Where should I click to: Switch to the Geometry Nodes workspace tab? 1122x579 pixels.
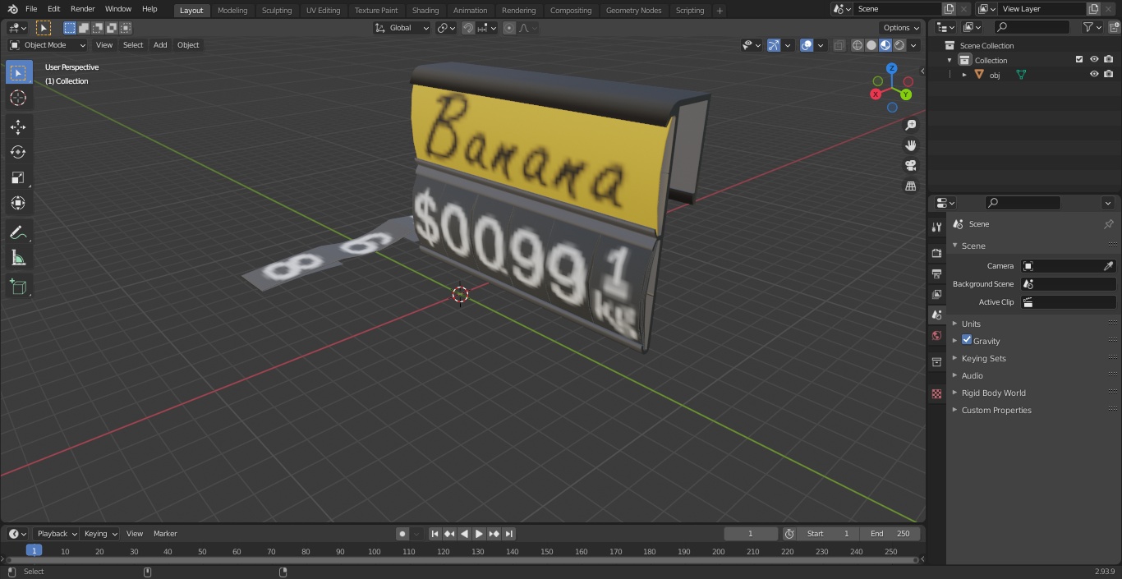[x=633, y=10]
